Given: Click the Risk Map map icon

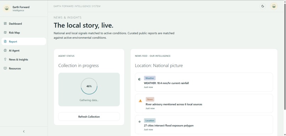Looking at the screenshot, I should (5, 33).
